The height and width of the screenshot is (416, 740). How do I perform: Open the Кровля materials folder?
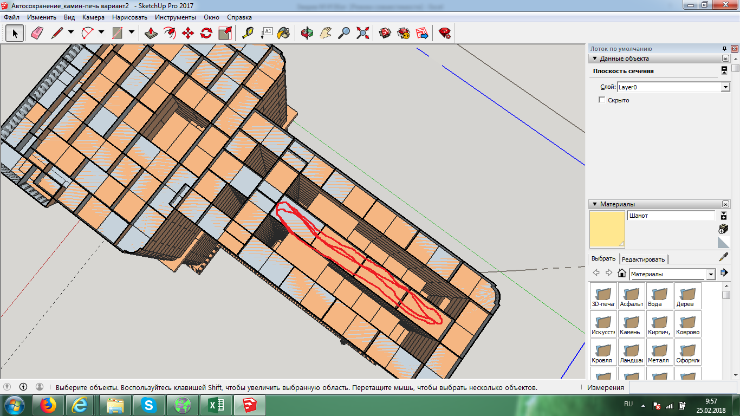pos(603,351)
